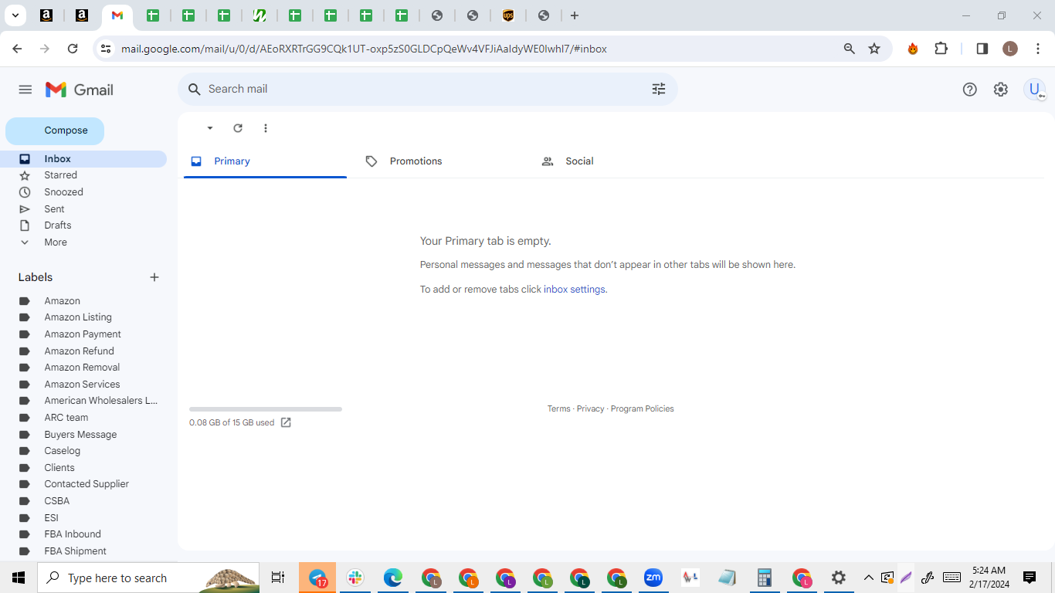The image size is (1055, 593).
Task: Go back to the previous page
Action: pos(17,49)
